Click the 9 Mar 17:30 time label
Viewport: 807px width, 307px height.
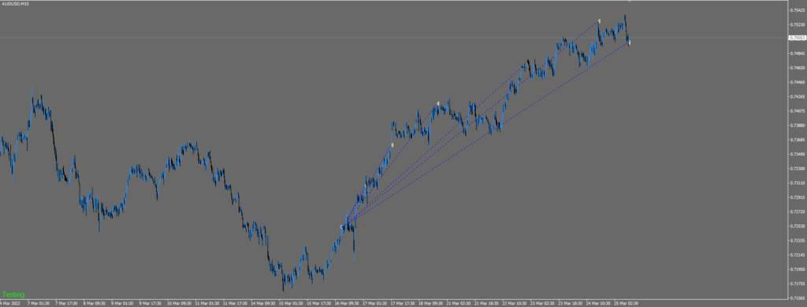pos(151,303)
